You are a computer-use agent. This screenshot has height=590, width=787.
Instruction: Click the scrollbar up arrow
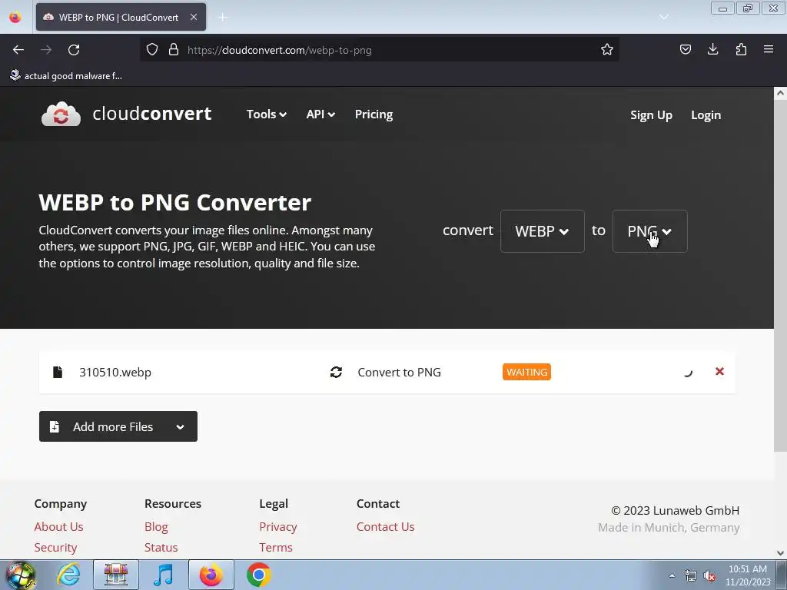pos(780,93)
